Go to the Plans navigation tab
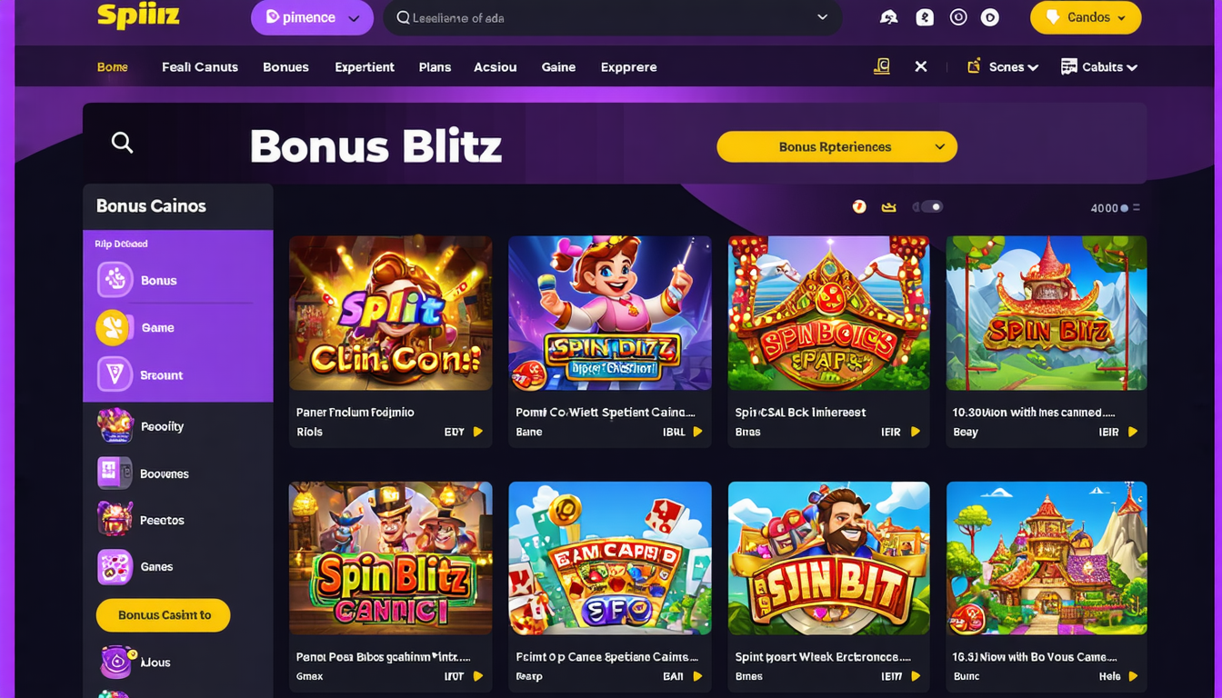Image resolution: width=1222 pixels, height=698 pixels. coord(435,66)
